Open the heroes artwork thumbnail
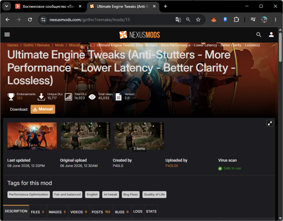This screenshot has height=221, width=283. (32, 136)
